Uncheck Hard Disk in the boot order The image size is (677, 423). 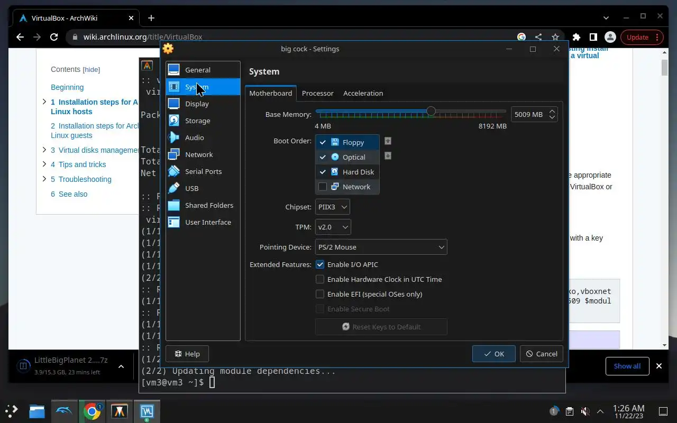tap(323, 172)
